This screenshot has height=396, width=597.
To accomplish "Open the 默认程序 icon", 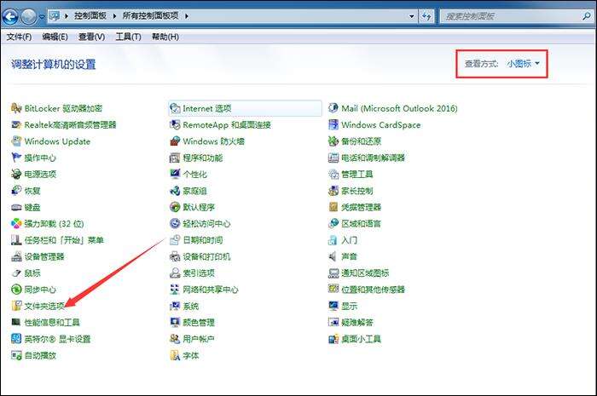I will (175, 208).
